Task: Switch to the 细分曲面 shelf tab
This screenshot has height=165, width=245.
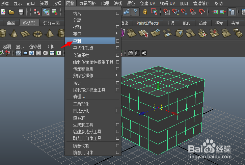Action: [x=52, y=23]
